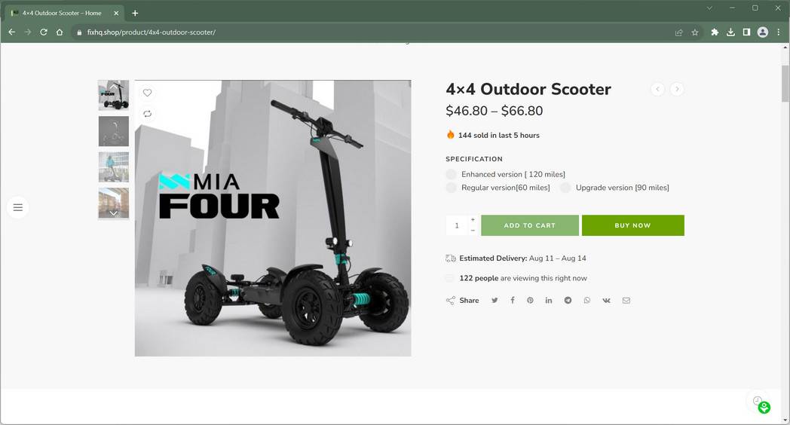Open a new browser tab
The height and width of the screenshot is (425, 790).
pos(135,13)
